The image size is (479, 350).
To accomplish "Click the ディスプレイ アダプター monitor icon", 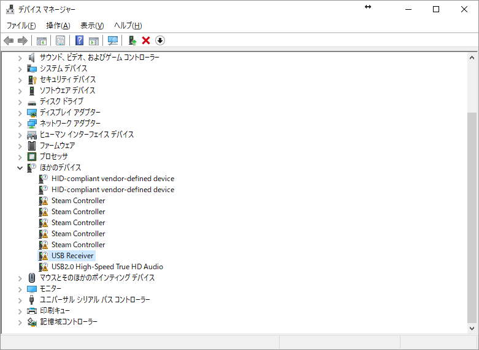I will [32, 113].
